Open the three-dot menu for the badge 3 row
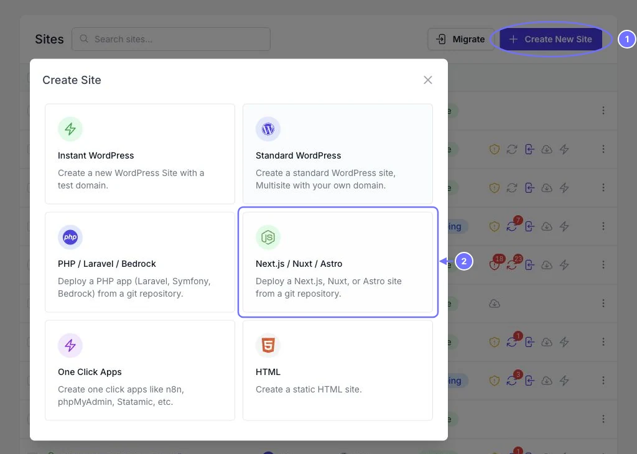 tap(603, 381)
